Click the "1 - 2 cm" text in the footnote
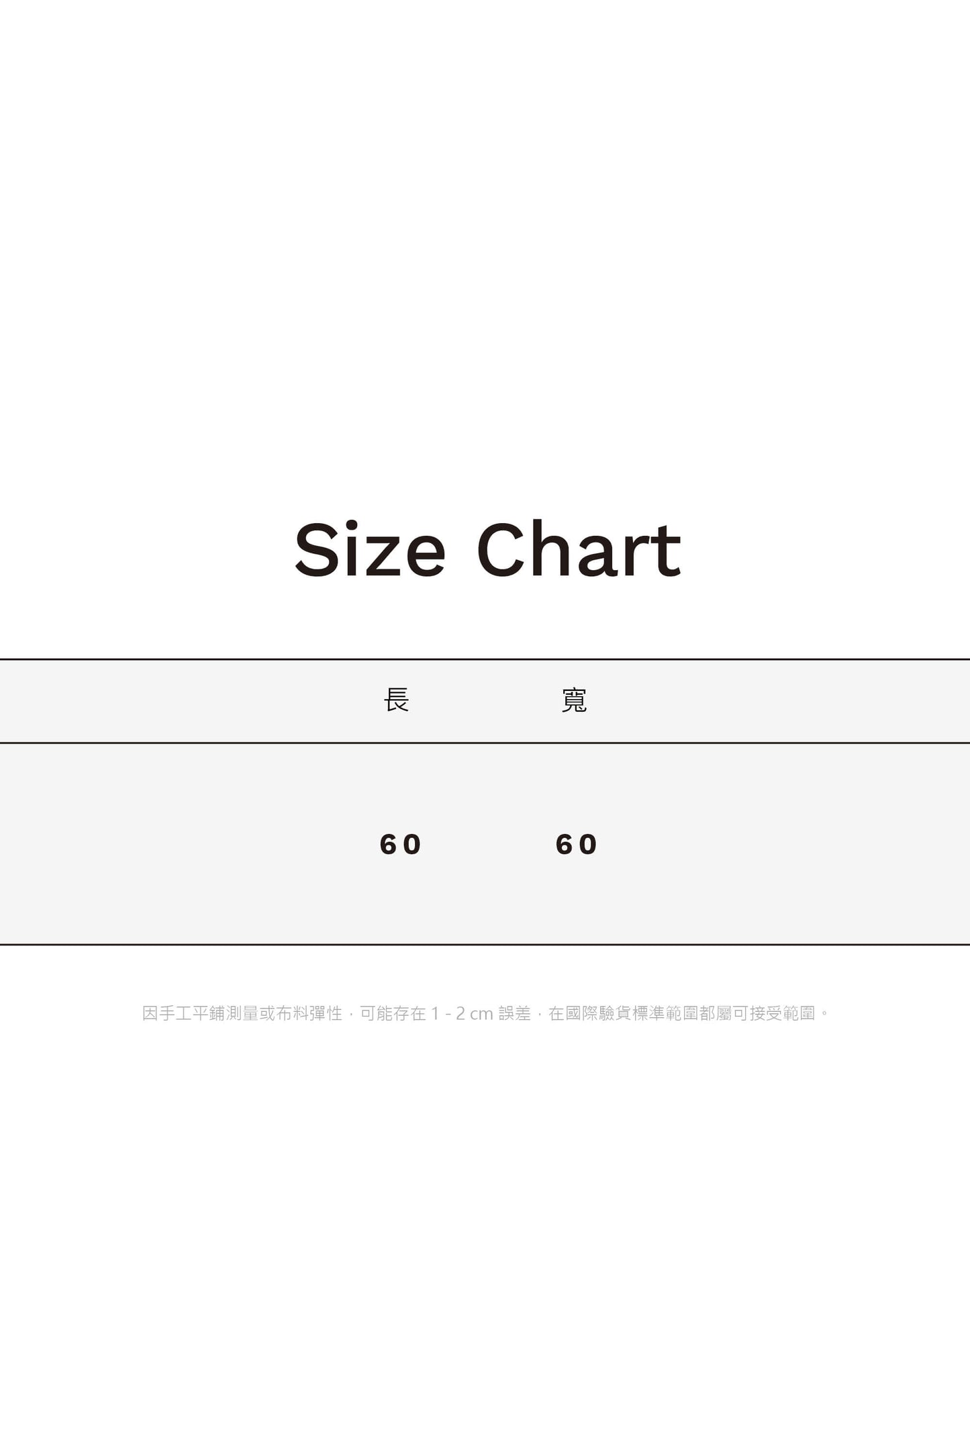 click(x=462, y=1013)
